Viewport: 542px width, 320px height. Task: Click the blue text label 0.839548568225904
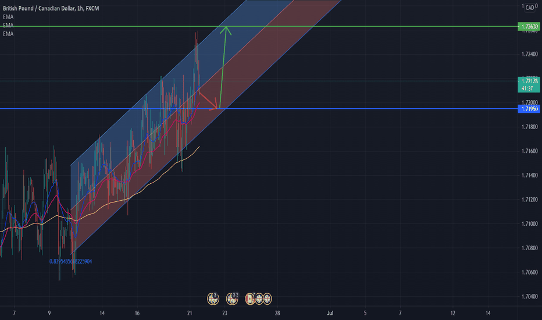(x=70, y=262)
